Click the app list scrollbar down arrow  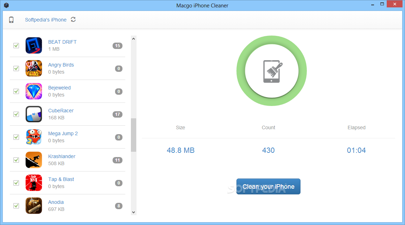134,212
